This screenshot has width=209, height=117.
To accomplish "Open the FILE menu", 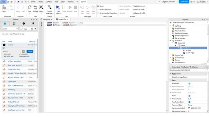I will 3,2.
